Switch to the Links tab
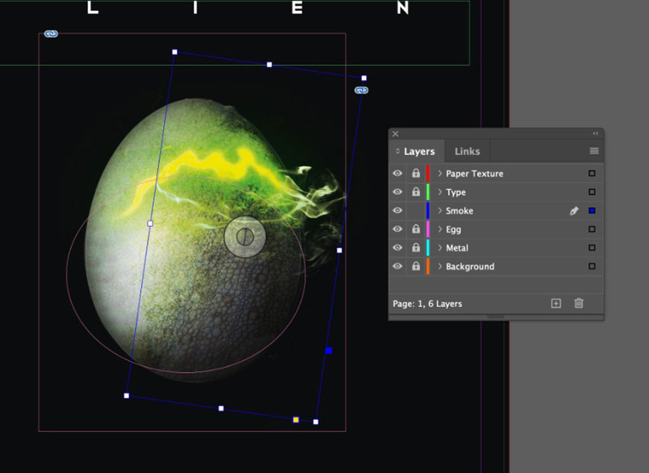This screenshot has height=473, width=649. [x=467, y=151]
